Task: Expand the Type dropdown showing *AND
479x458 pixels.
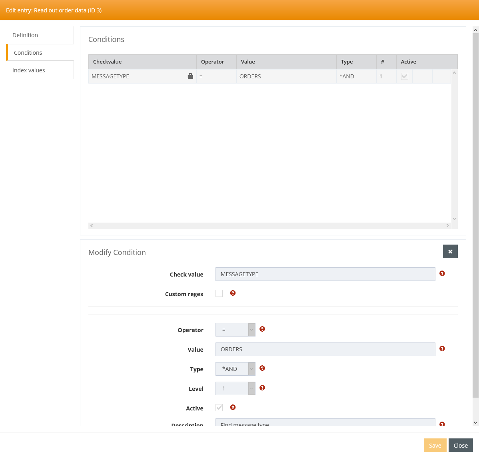Action: (x=235, y=369)
